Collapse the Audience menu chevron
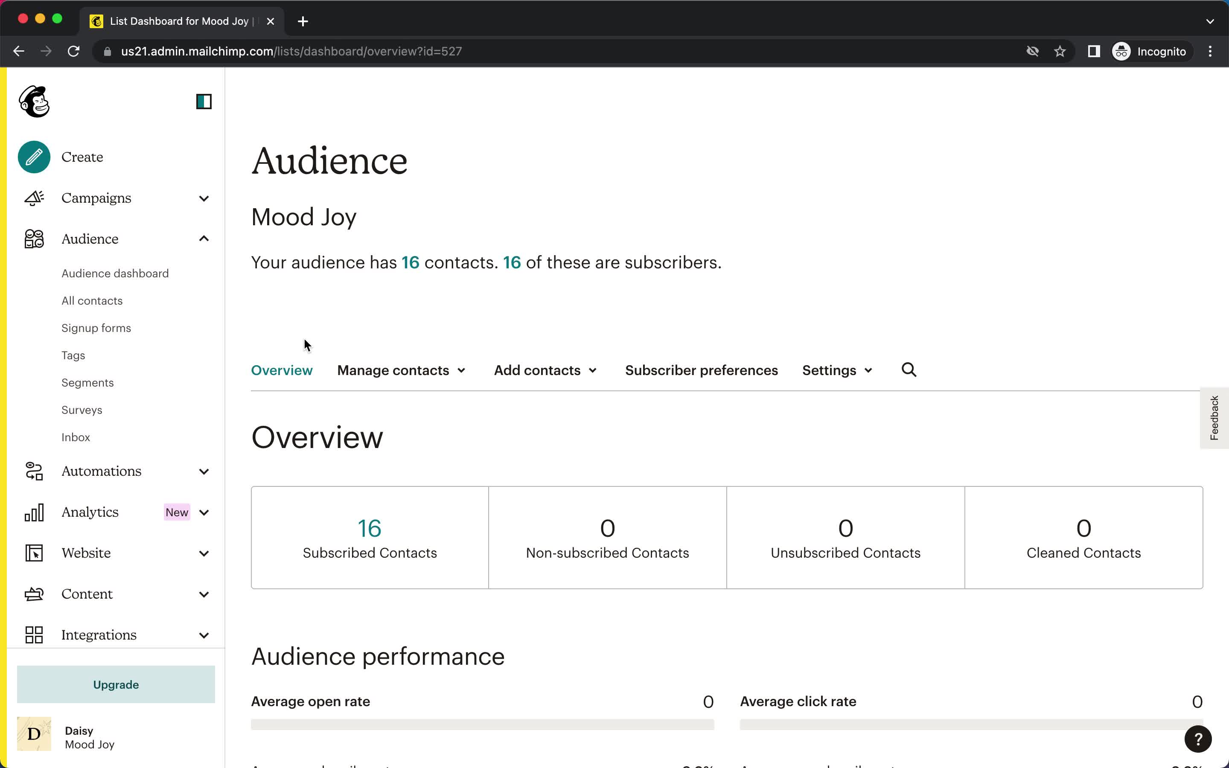This screenshot has width=1229, height=768. [x=204, y=239]
